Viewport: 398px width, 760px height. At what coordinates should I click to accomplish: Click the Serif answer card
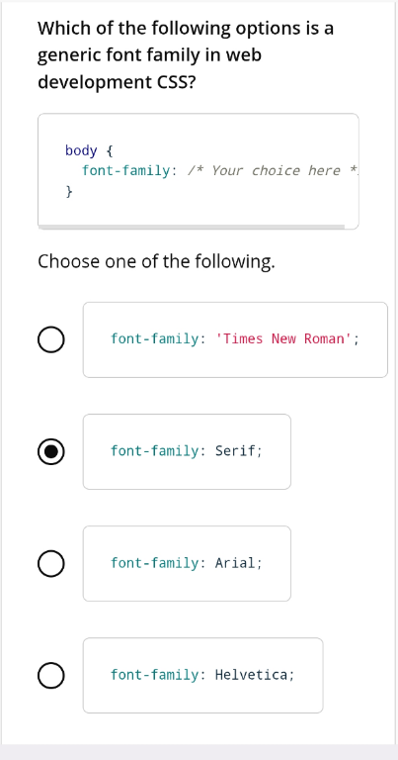(x=187, y=451)
